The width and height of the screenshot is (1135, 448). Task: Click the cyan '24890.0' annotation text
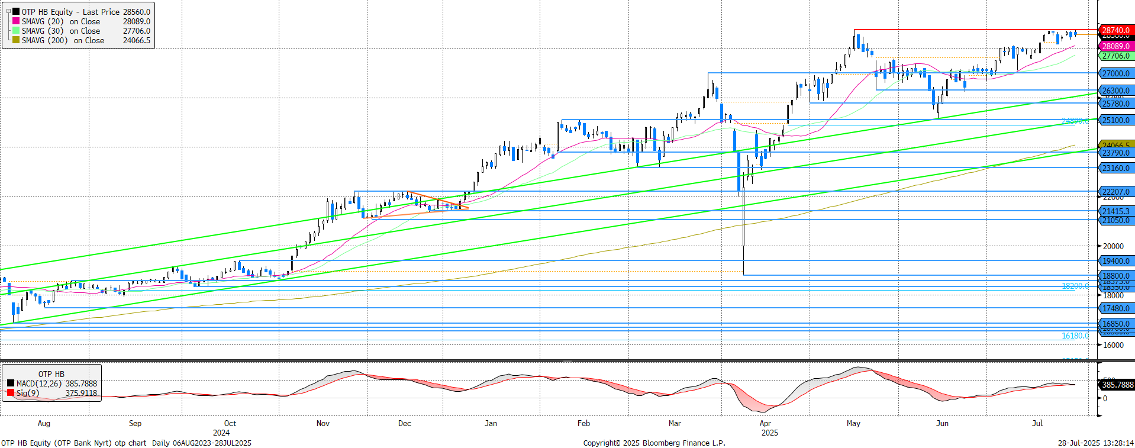[x=1075, y=121]
